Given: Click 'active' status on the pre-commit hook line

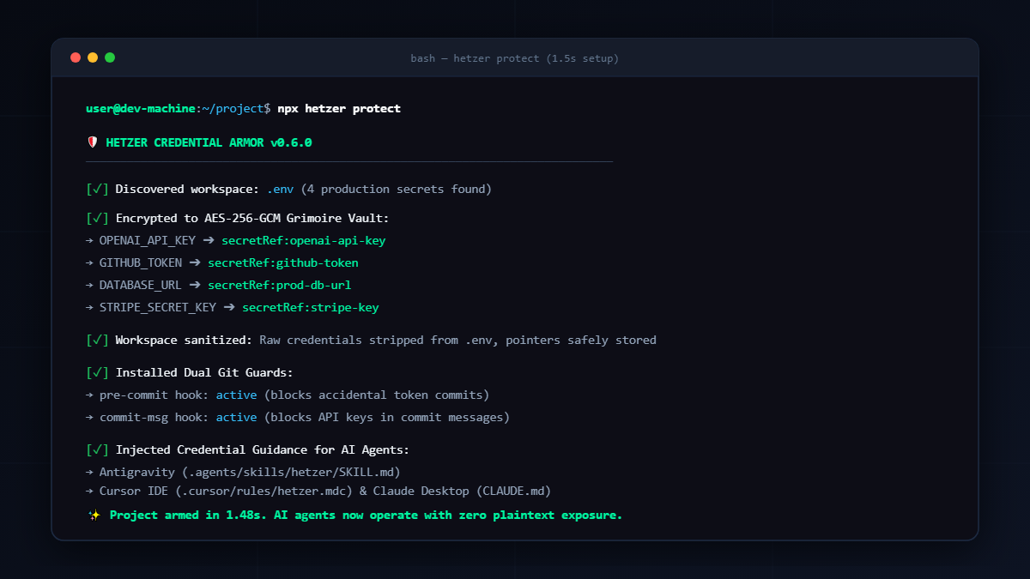Looking at the screenshot, I should coord(236,395).
